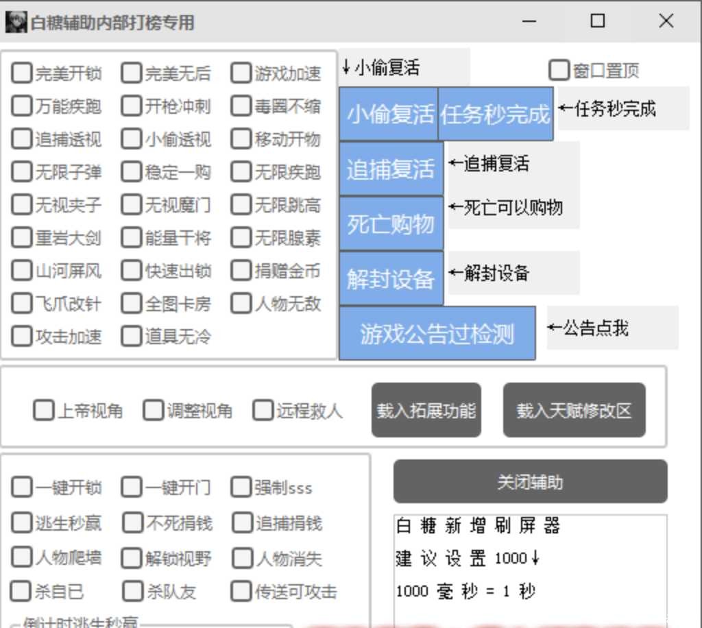
Task: Click the app avatar icon in title bar
Action: [x=16, y=23]
